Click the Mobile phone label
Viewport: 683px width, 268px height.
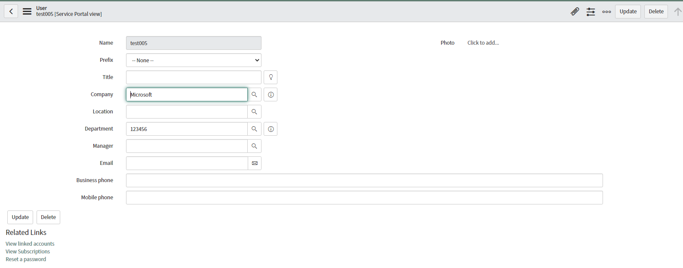click(97, 198)
